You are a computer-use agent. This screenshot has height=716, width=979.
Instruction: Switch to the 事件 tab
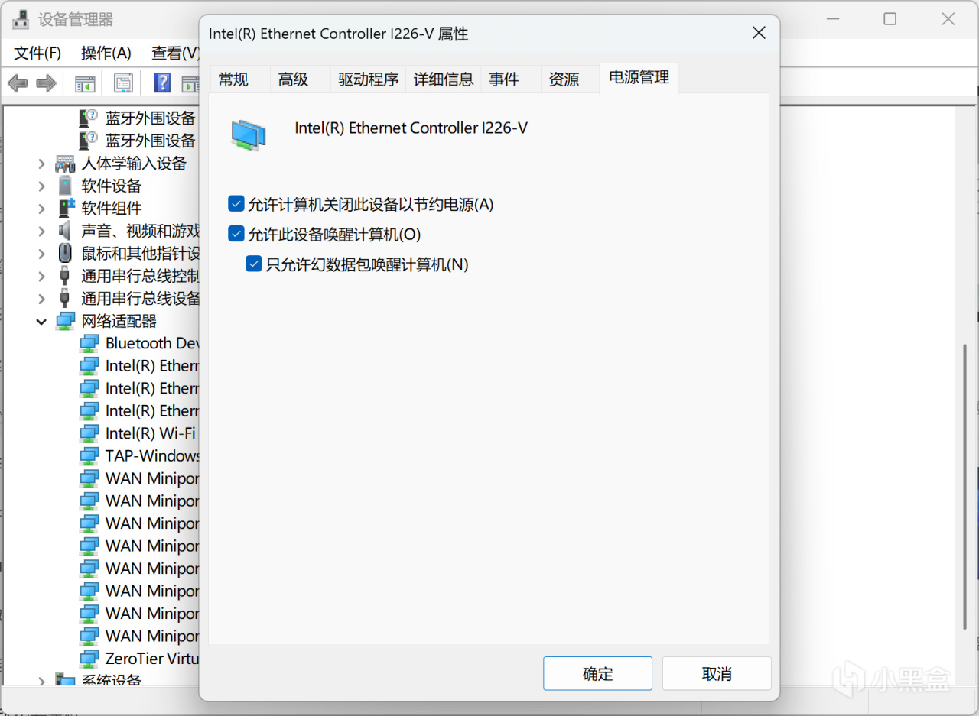click(511, 79)
